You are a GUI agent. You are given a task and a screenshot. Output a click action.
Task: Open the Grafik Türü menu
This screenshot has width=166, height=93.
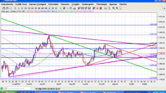[x=21, y=4]
